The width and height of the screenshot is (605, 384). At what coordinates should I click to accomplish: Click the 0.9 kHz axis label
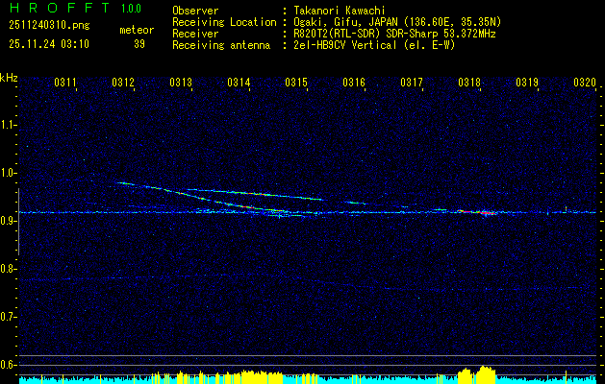[x=8, y=221]
